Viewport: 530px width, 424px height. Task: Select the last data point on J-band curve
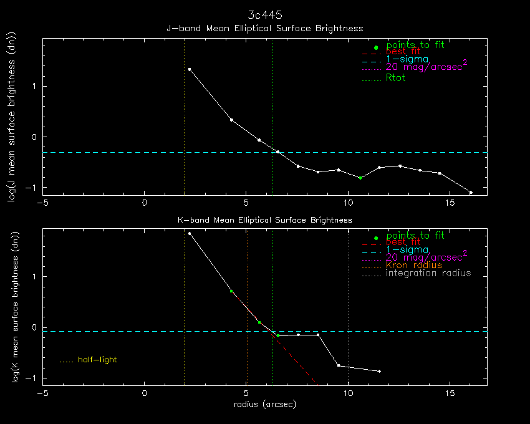(x=471, y=193)
